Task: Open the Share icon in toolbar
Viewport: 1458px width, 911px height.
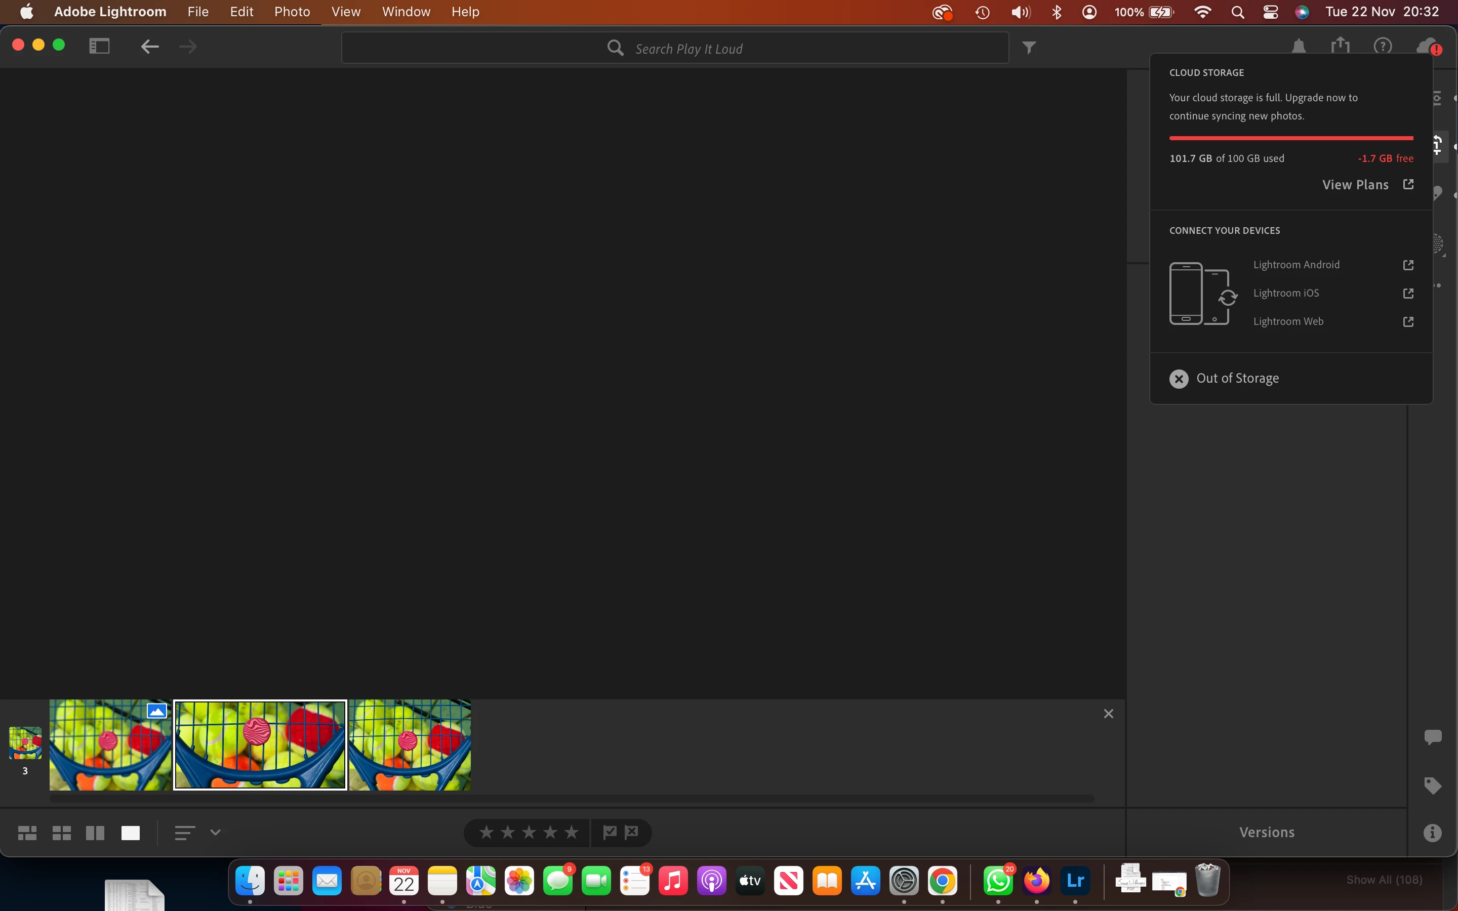Action: pos(1340,46)
